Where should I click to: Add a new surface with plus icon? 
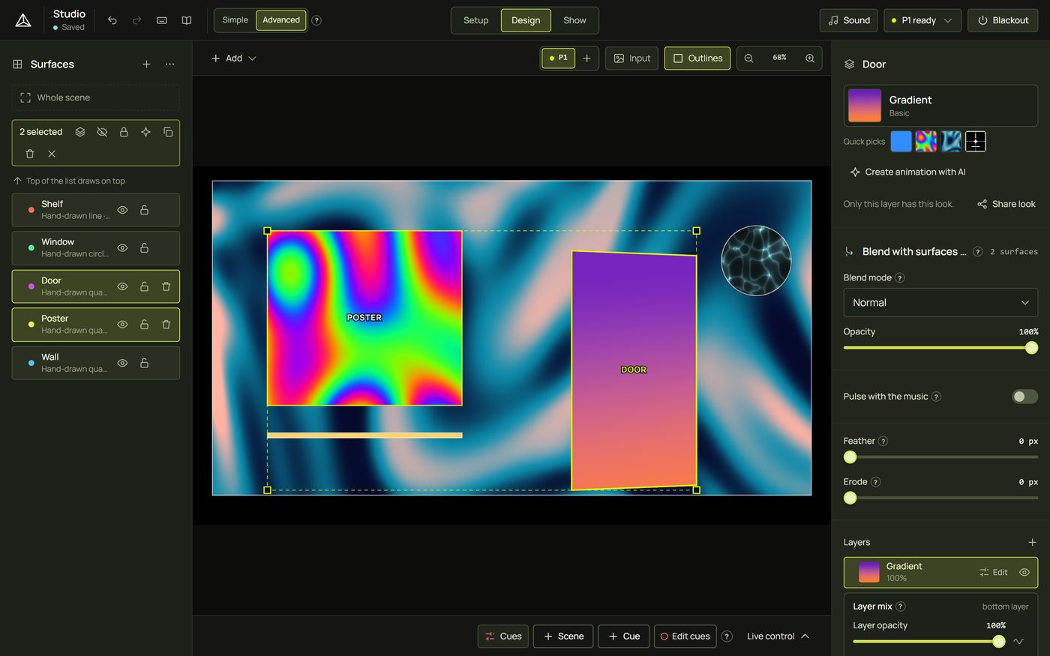pos(146,64)
